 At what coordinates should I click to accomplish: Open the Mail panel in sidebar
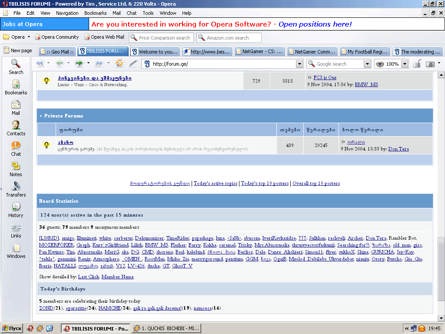point(16,108)
